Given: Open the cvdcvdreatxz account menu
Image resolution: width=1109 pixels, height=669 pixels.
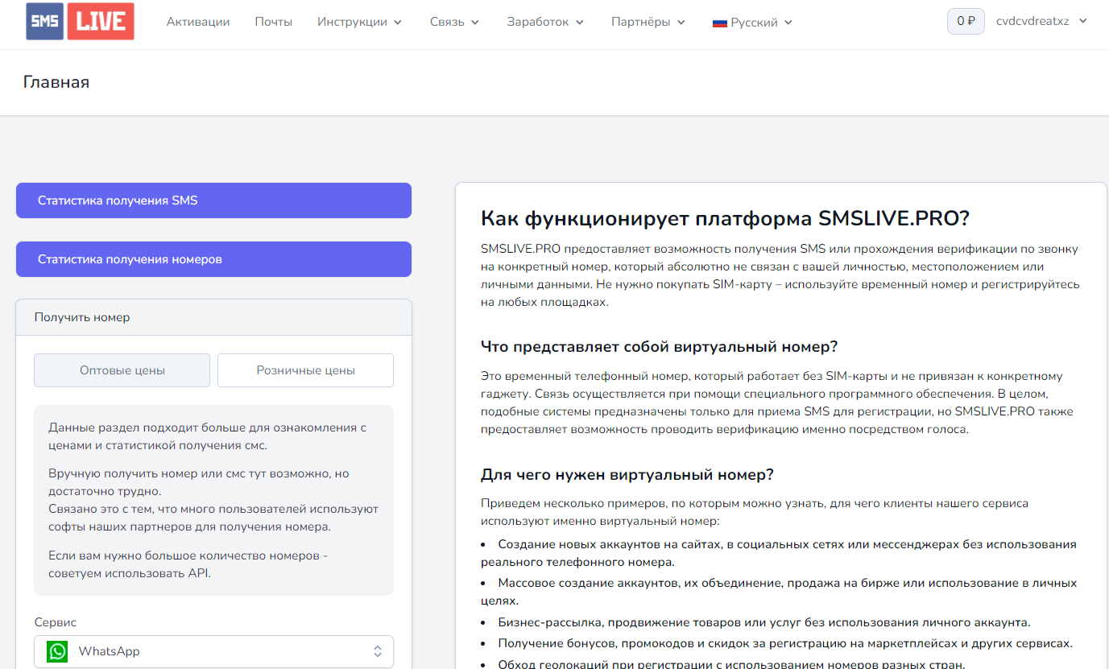Looking at the screenshot, I should pyautogui.click(x=1041, y=21).
